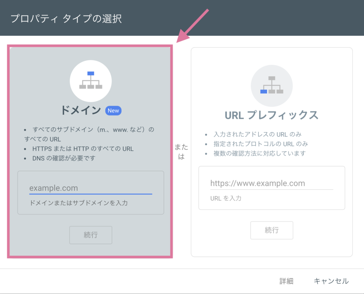
Task: Select the URL プレフィックス heading
Action: tap(272, 115)
